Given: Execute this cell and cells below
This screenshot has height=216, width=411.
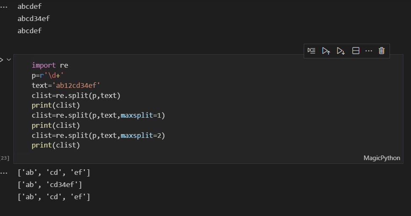Looking at the screenshot, I should (x=341, y=51).
